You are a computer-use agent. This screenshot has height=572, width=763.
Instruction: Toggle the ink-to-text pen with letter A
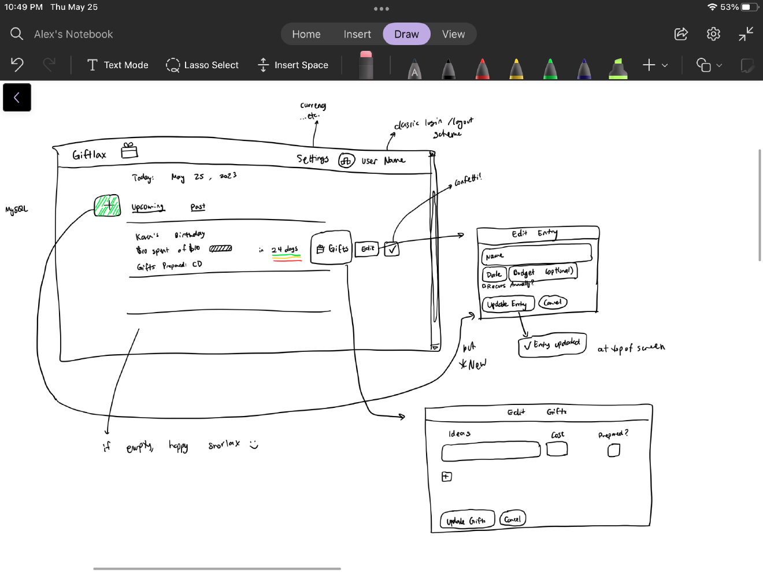click(414, 68)
